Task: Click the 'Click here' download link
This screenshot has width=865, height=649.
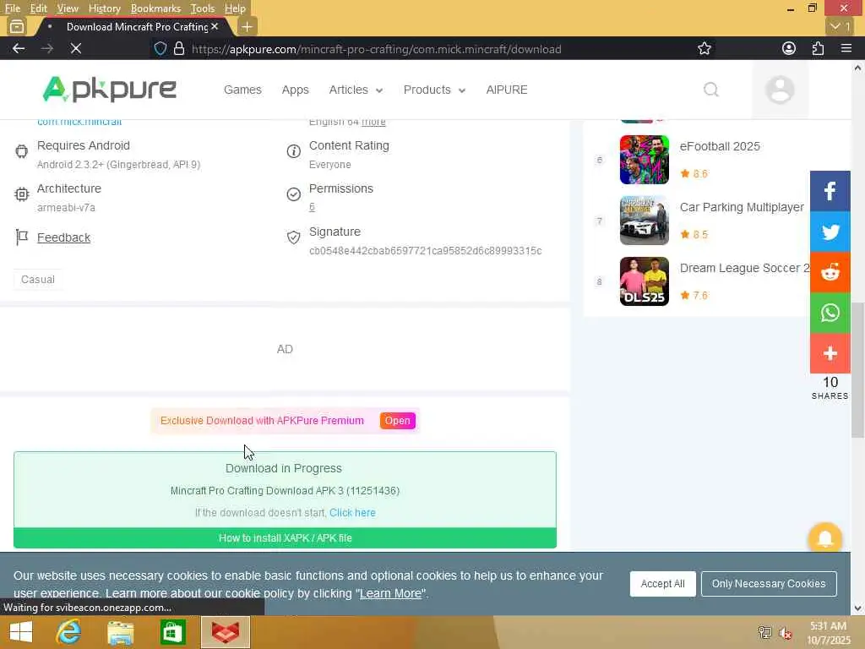Action: pyautogui.click(x=352, y=513)
